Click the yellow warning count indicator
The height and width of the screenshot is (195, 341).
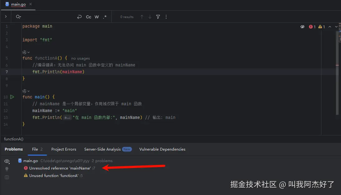(x=321, y=27)
